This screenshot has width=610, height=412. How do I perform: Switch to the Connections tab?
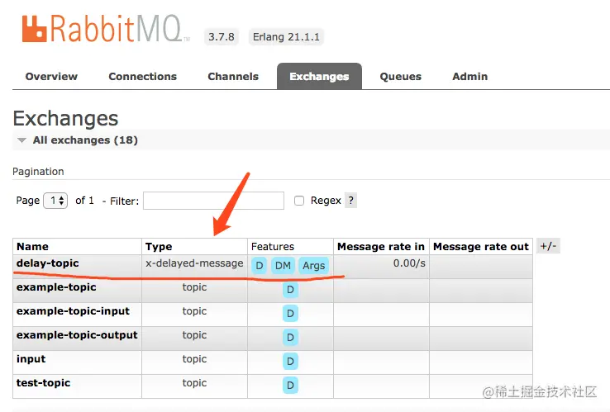pyautogui.click(x=142, y=77)
